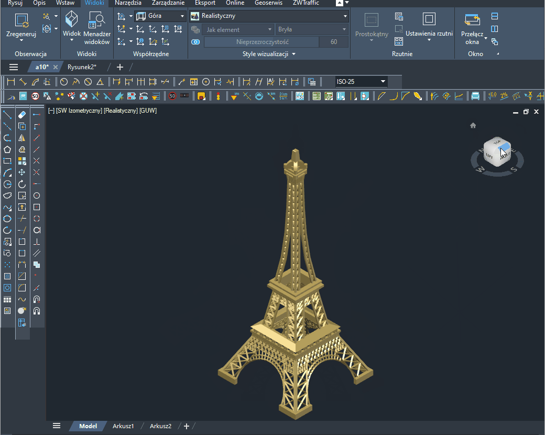
Task: Expand the Przełącz okna dropdown
Action: pyautogui.click(x=486, y=38)
